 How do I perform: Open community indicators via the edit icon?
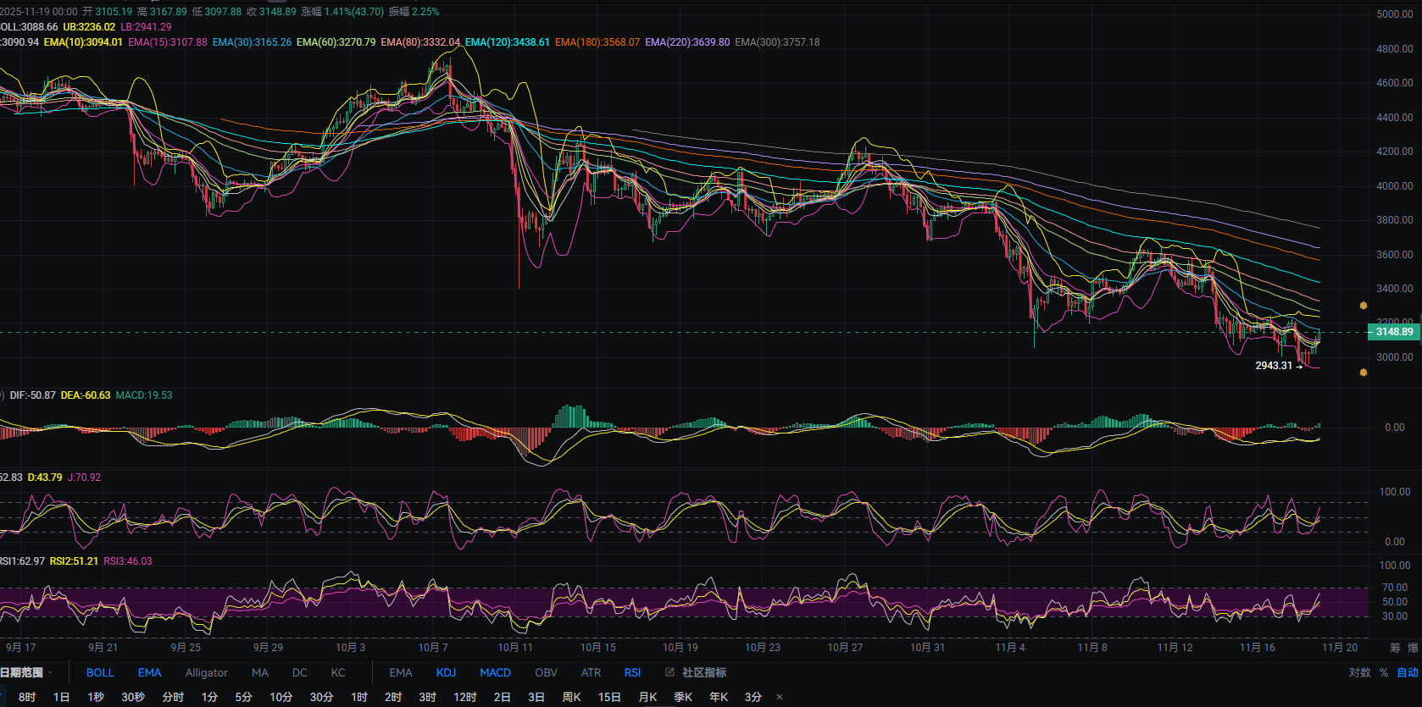point(669,672)
